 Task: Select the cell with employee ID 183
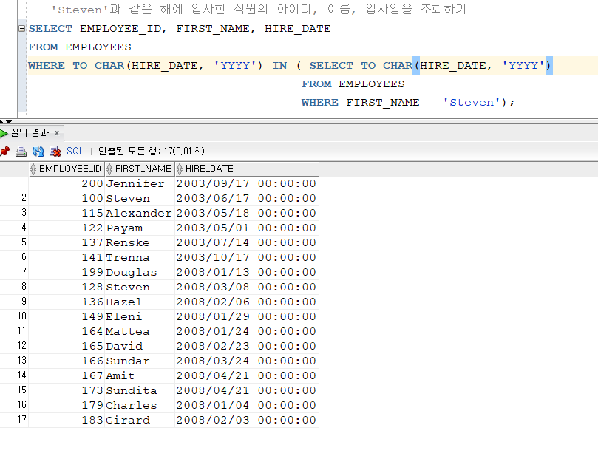point(67,420)
